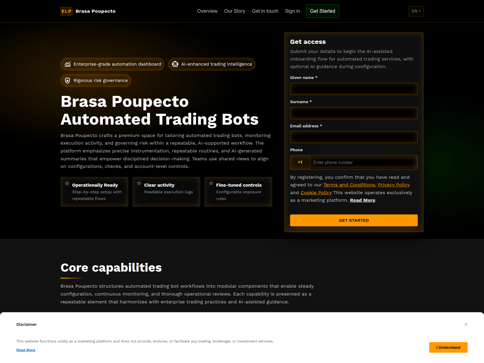Click the Fine-tuned controls card title
The width and height of the screenshot is (484, 363).
[x=239, y=185]
